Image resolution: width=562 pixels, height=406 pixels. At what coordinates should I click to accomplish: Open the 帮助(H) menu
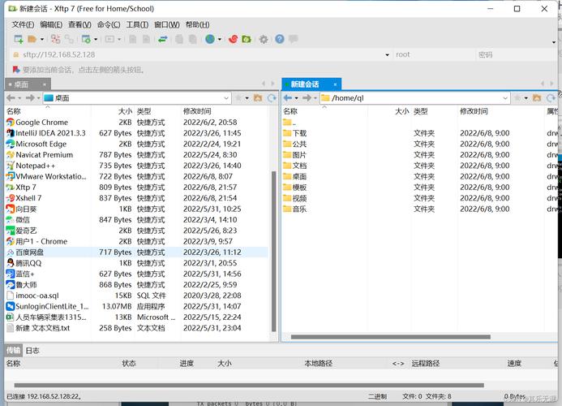click(198, 24)
